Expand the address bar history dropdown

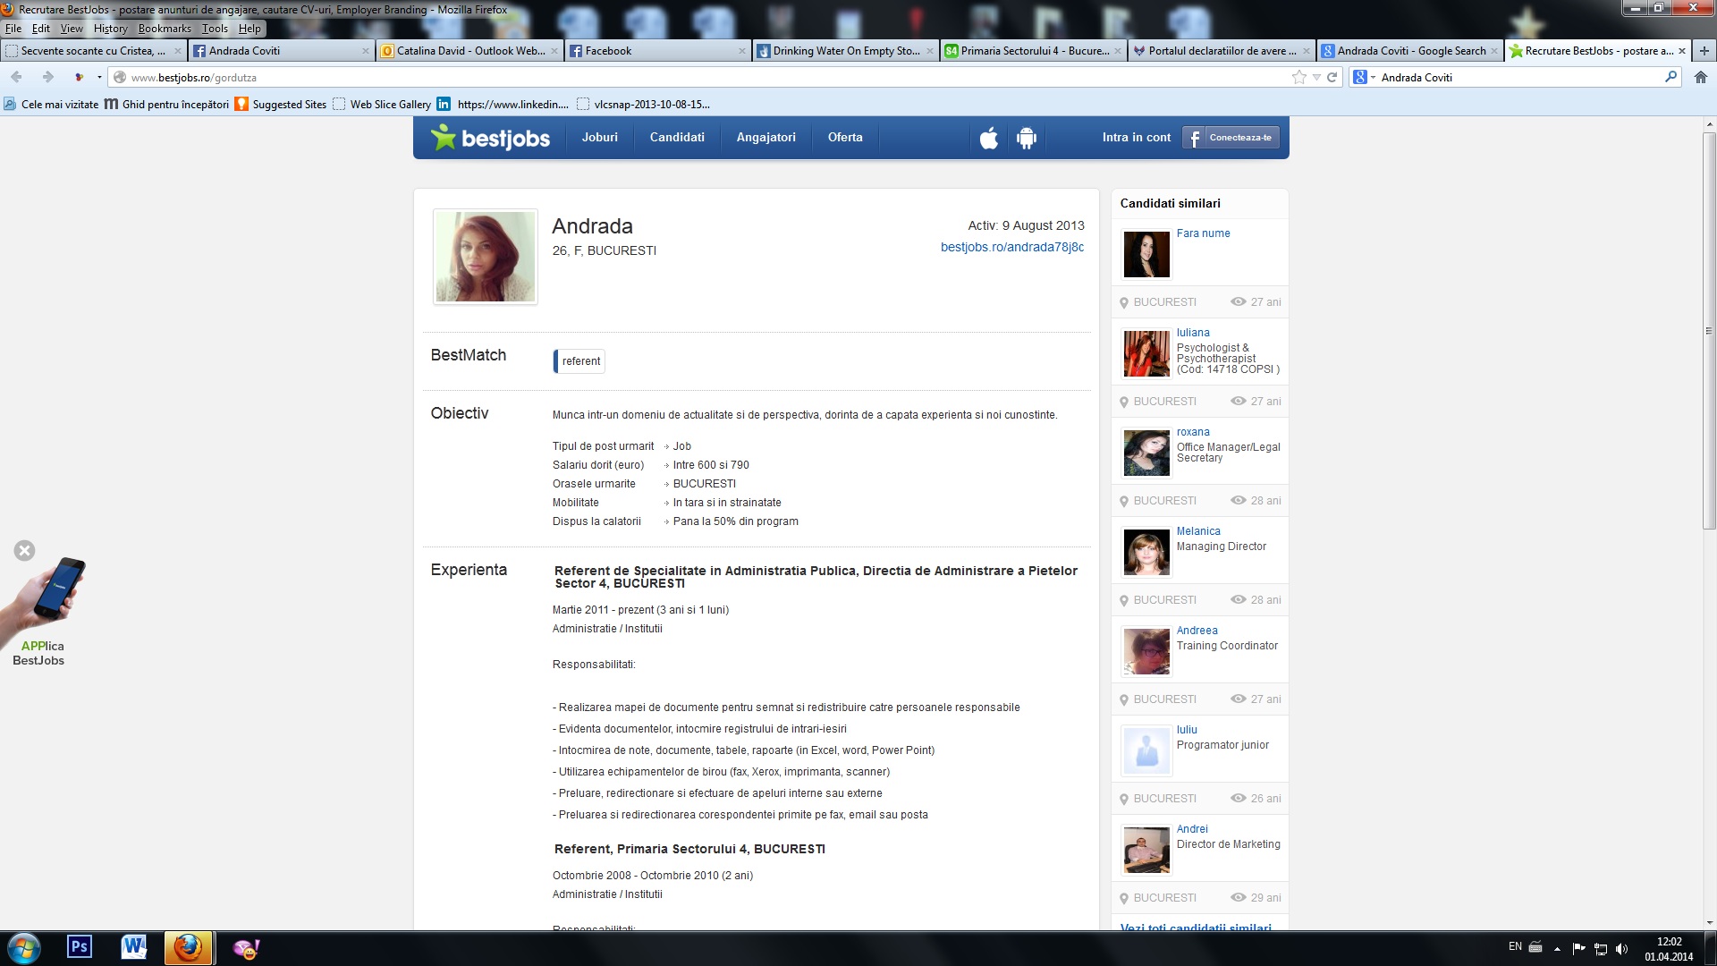pos(1315,78)
